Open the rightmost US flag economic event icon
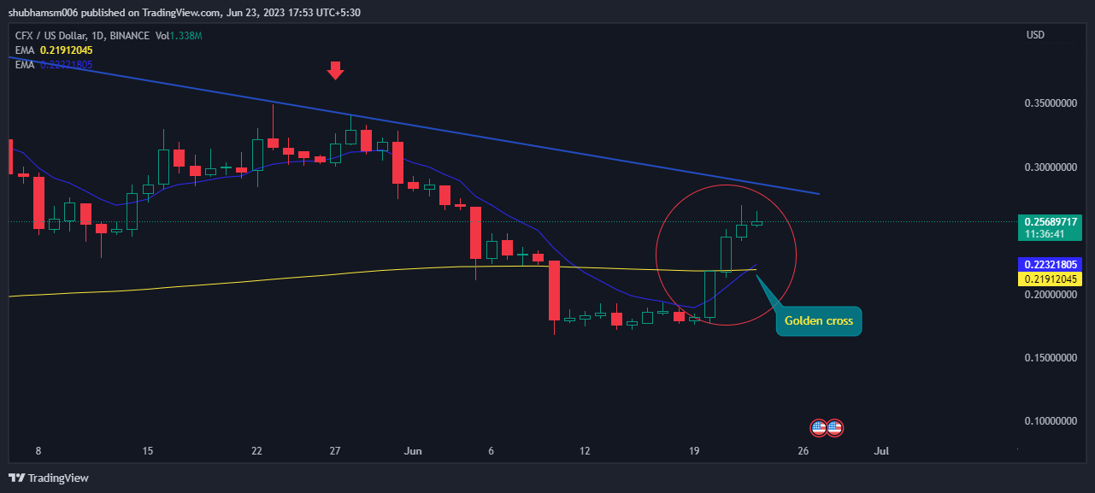The width and height of the screenshot is (1095, 493). coord(835,427)
